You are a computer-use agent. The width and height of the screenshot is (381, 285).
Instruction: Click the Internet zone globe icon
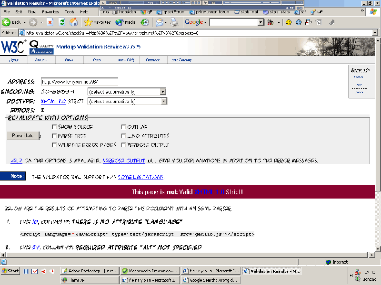click(x=329, y=262)
